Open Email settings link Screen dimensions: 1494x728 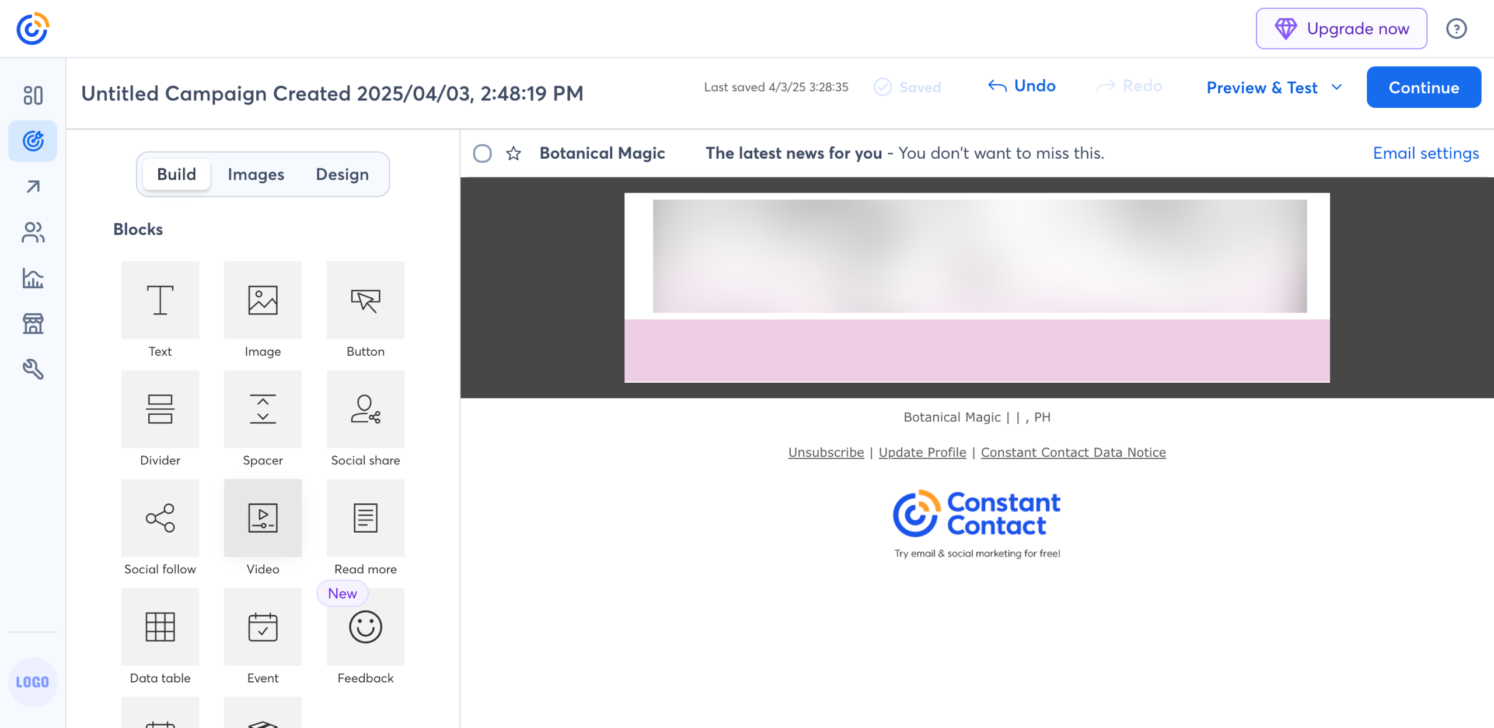[x=1425, y=153]
